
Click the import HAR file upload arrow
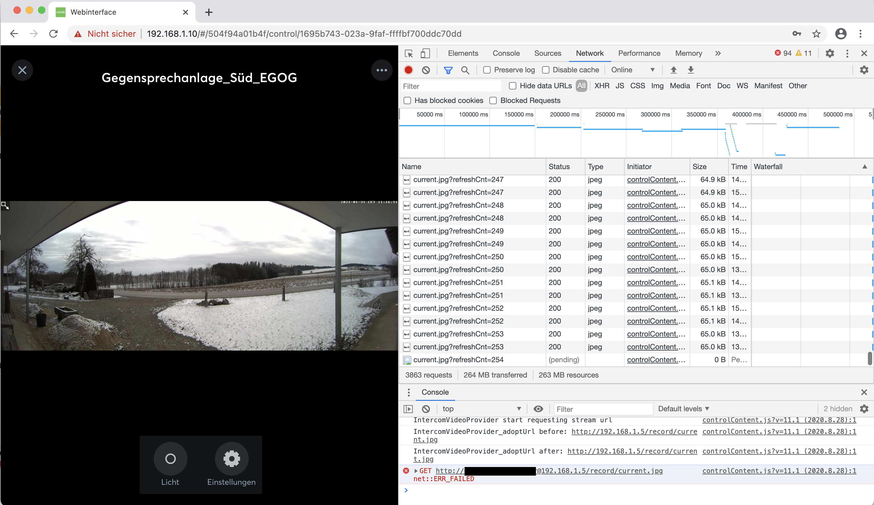tap(673, 70)
